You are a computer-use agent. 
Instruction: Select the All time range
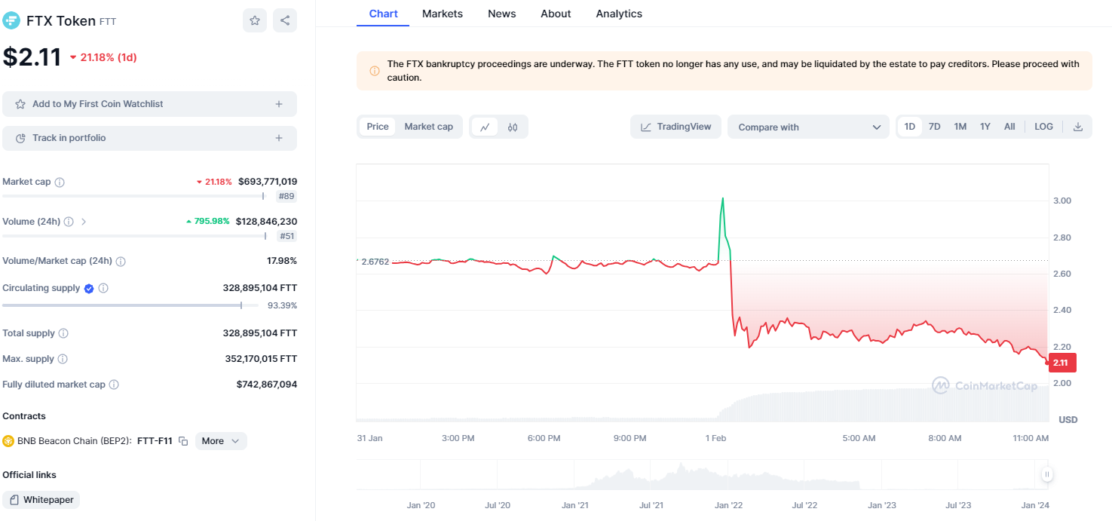tap(1009, 127)
